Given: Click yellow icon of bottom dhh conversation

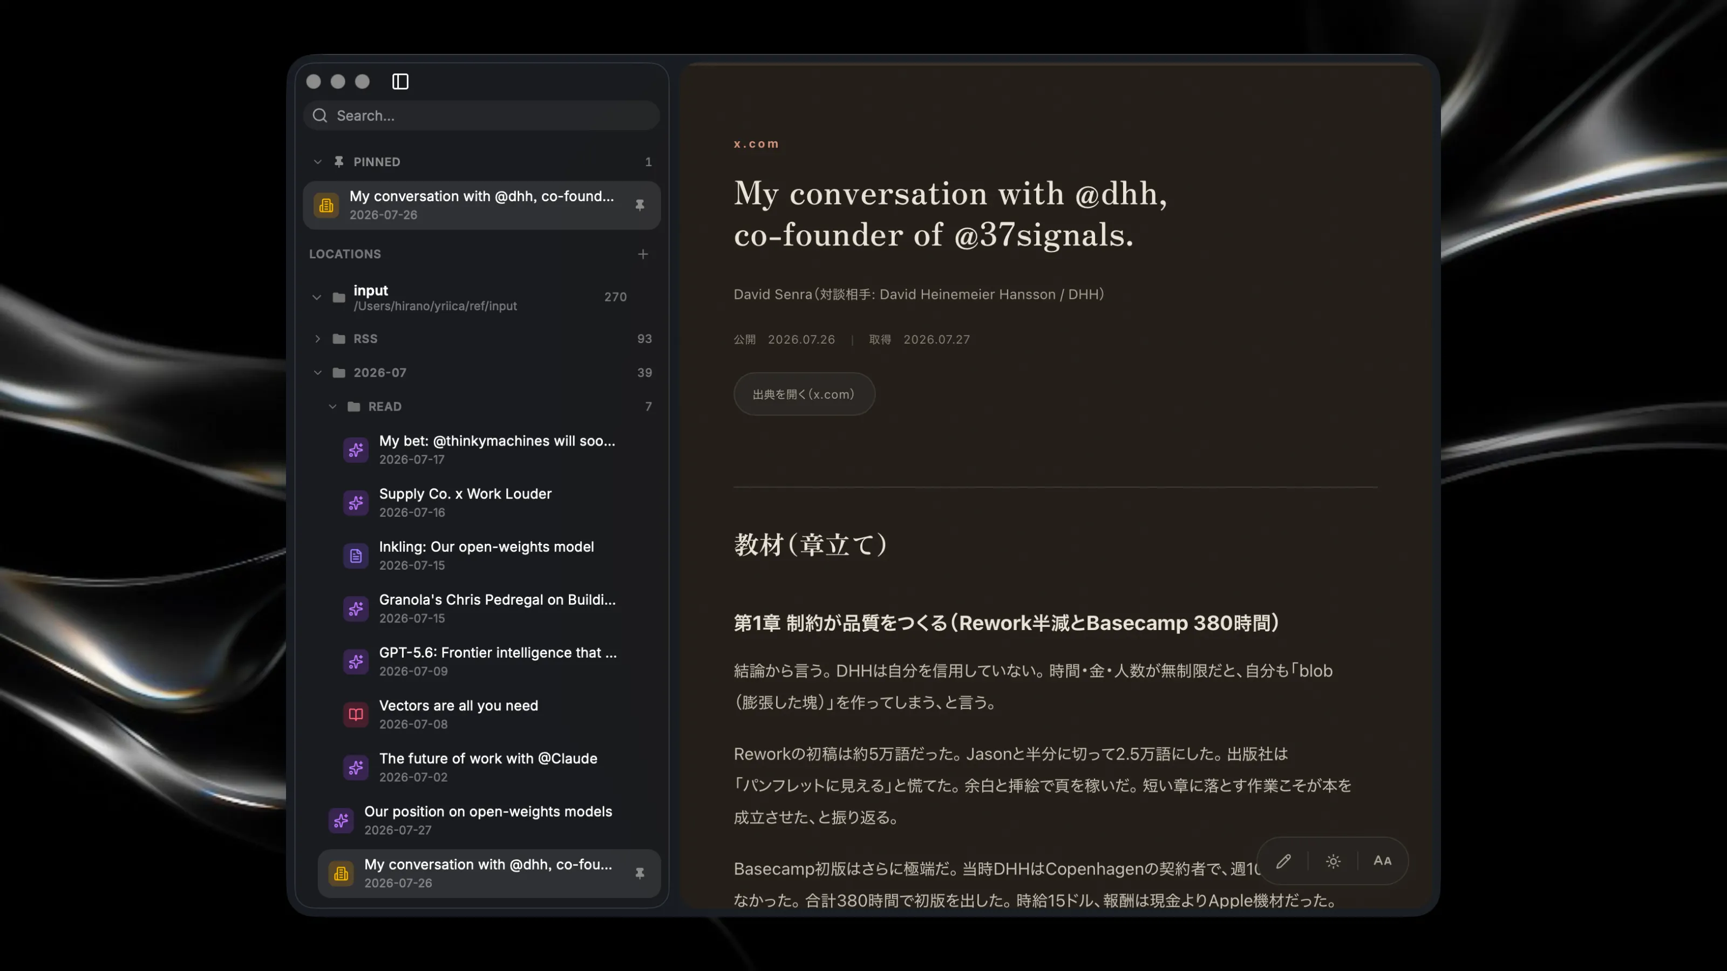Looking at the screenshot, I should click(x=341, y=873).
